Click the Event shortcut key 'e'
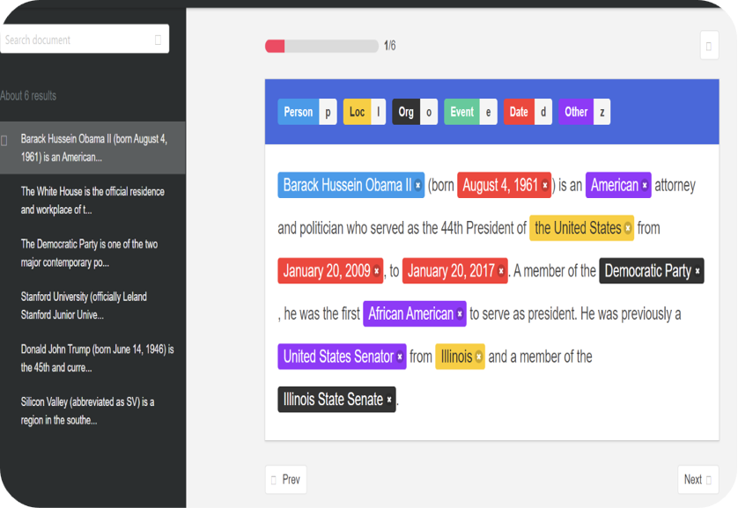 point(489,112)
